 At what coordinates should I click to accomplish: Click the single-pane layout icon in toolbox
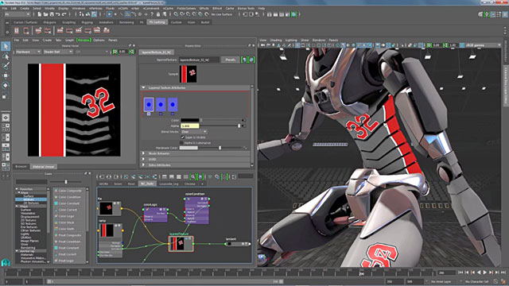tap(6, 118)
